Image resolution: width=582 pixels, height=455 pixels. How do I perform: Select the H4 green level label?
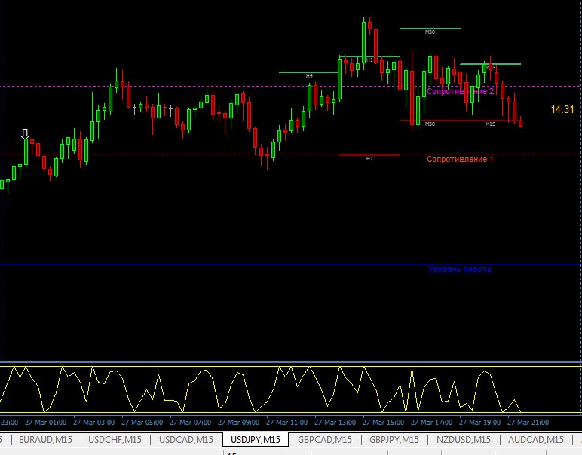pos(309,75)
